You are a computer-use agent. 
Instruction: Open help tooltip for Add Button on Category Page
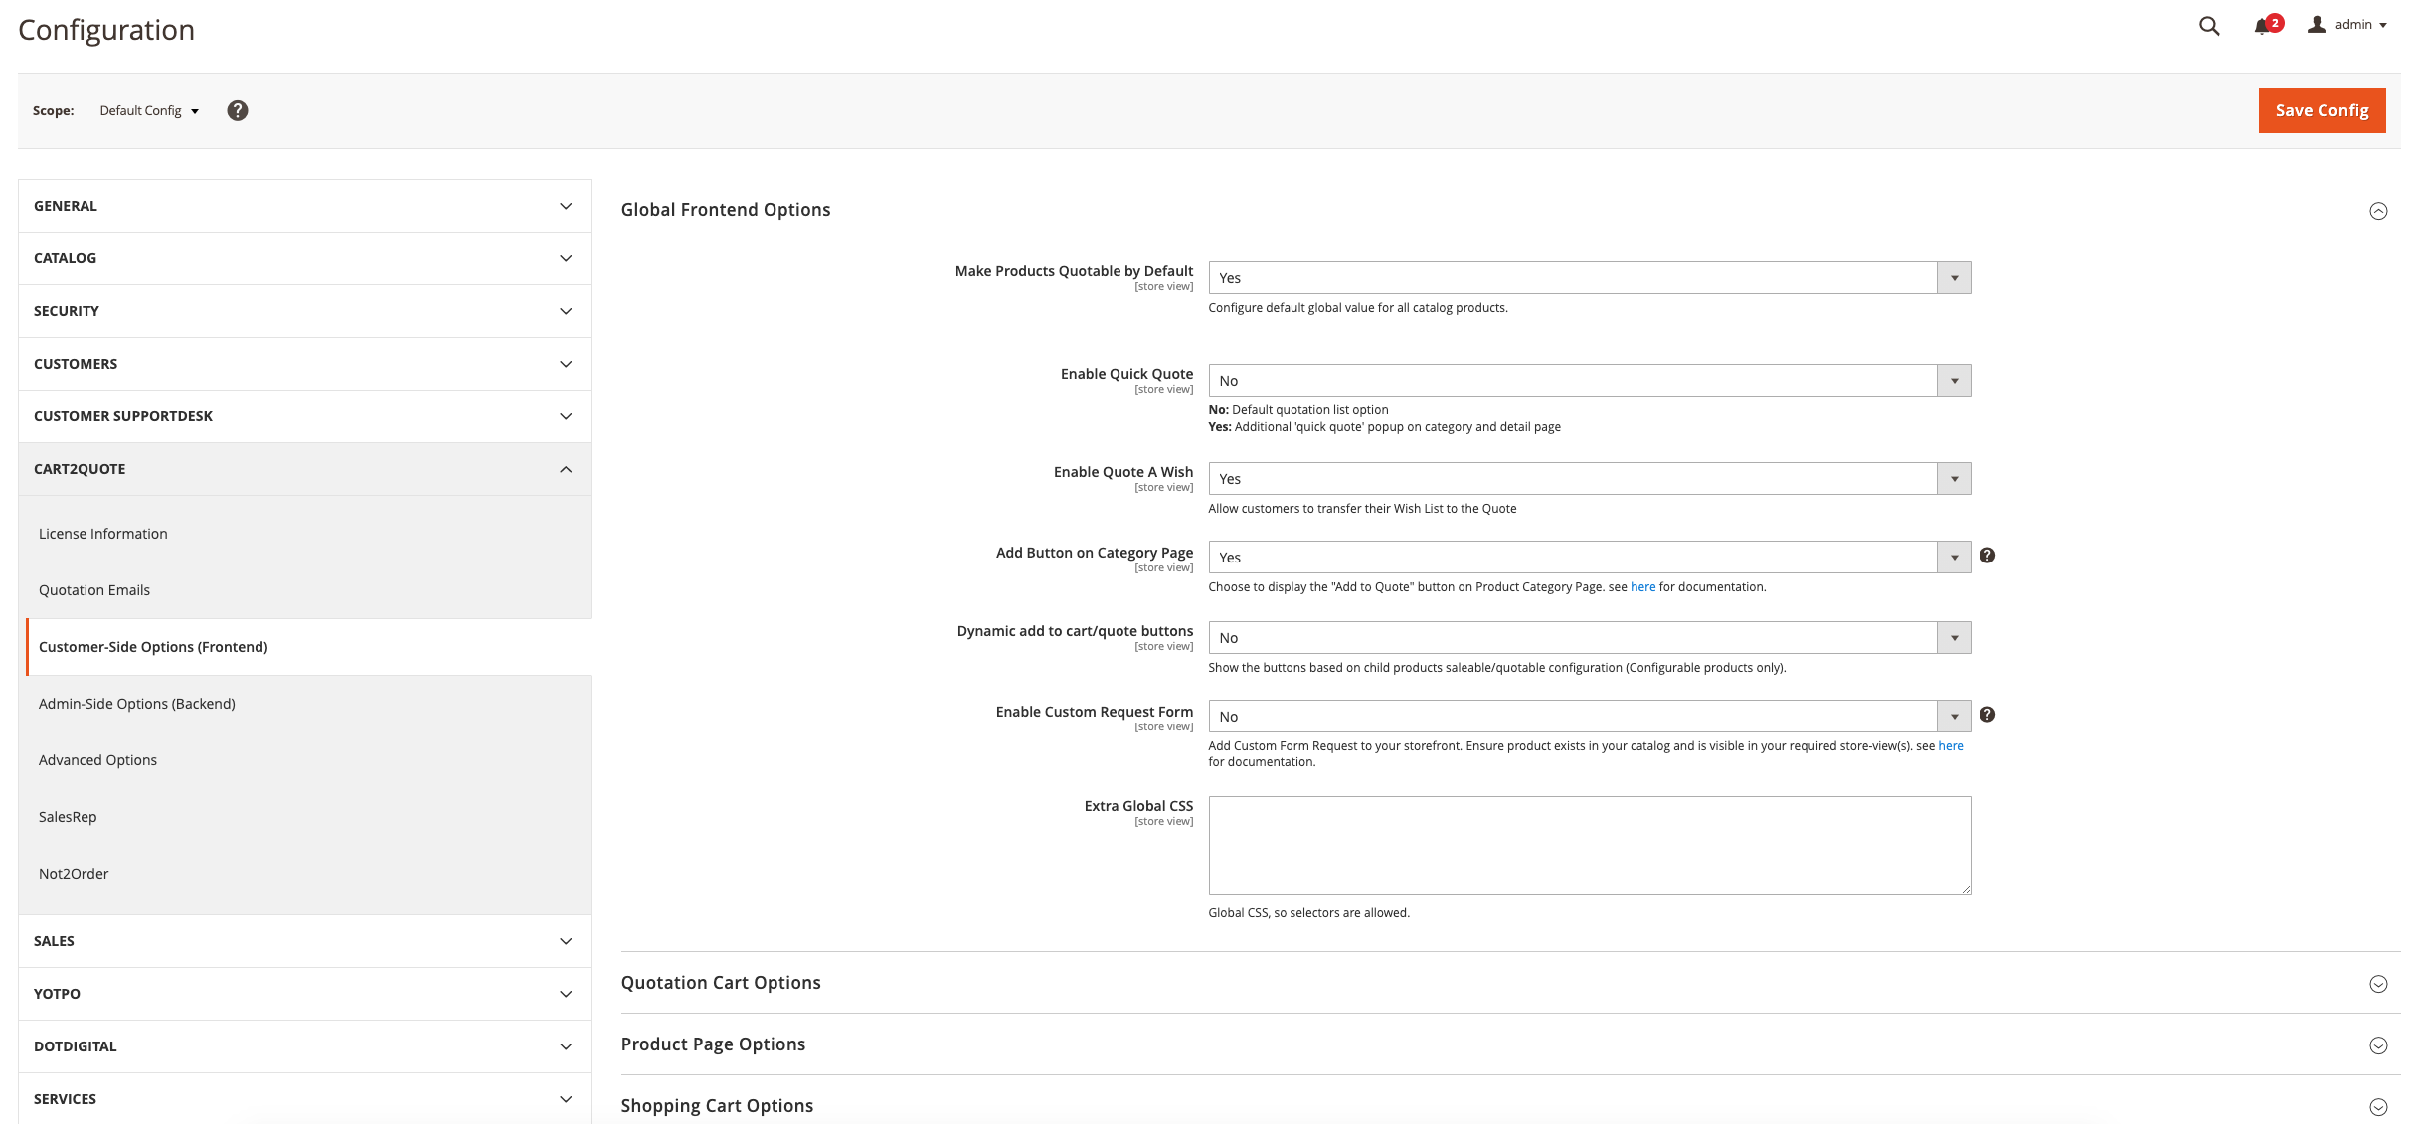click(1987, 556)
